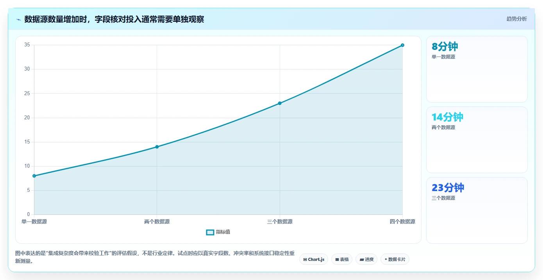
Task: Click the 趋势分析 label in header
Action: point(516,19)
